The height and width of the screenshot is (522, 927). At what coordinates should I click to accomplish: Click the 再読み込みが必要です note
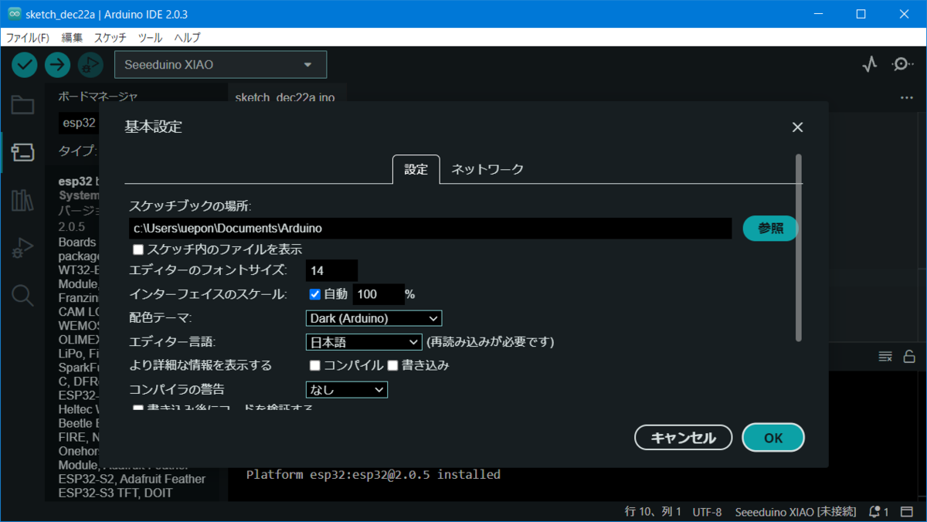pyautogui.click(x=491, y=342)
